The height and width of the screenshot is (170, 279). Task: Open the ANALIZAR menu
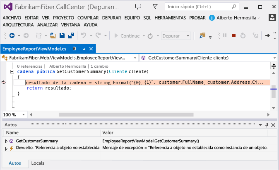47,25
